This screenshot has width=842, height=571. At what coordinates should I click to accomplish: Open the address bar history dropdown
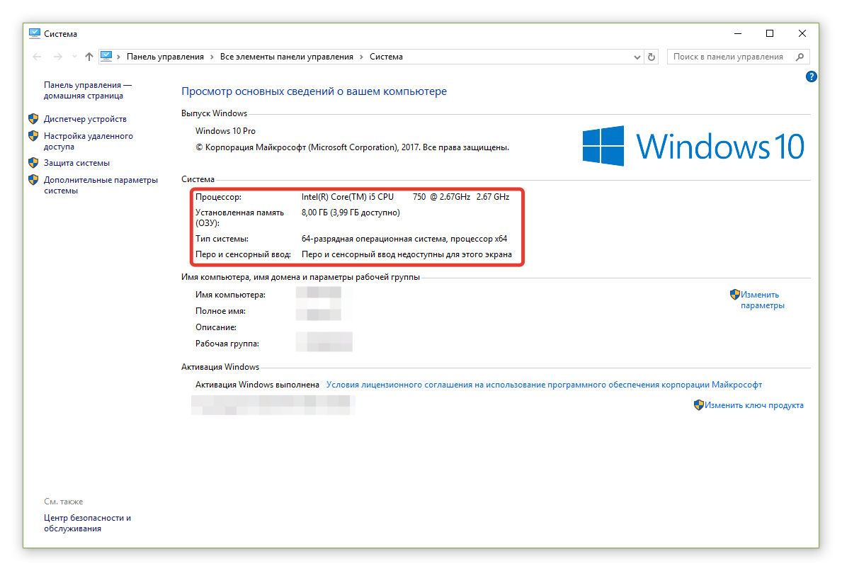point(637,57)
